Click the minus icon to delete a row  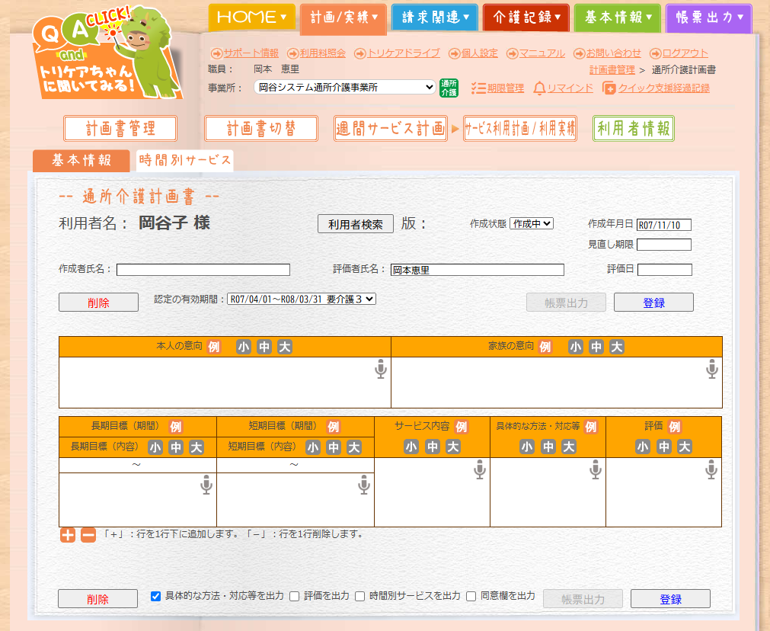point(88,535)
